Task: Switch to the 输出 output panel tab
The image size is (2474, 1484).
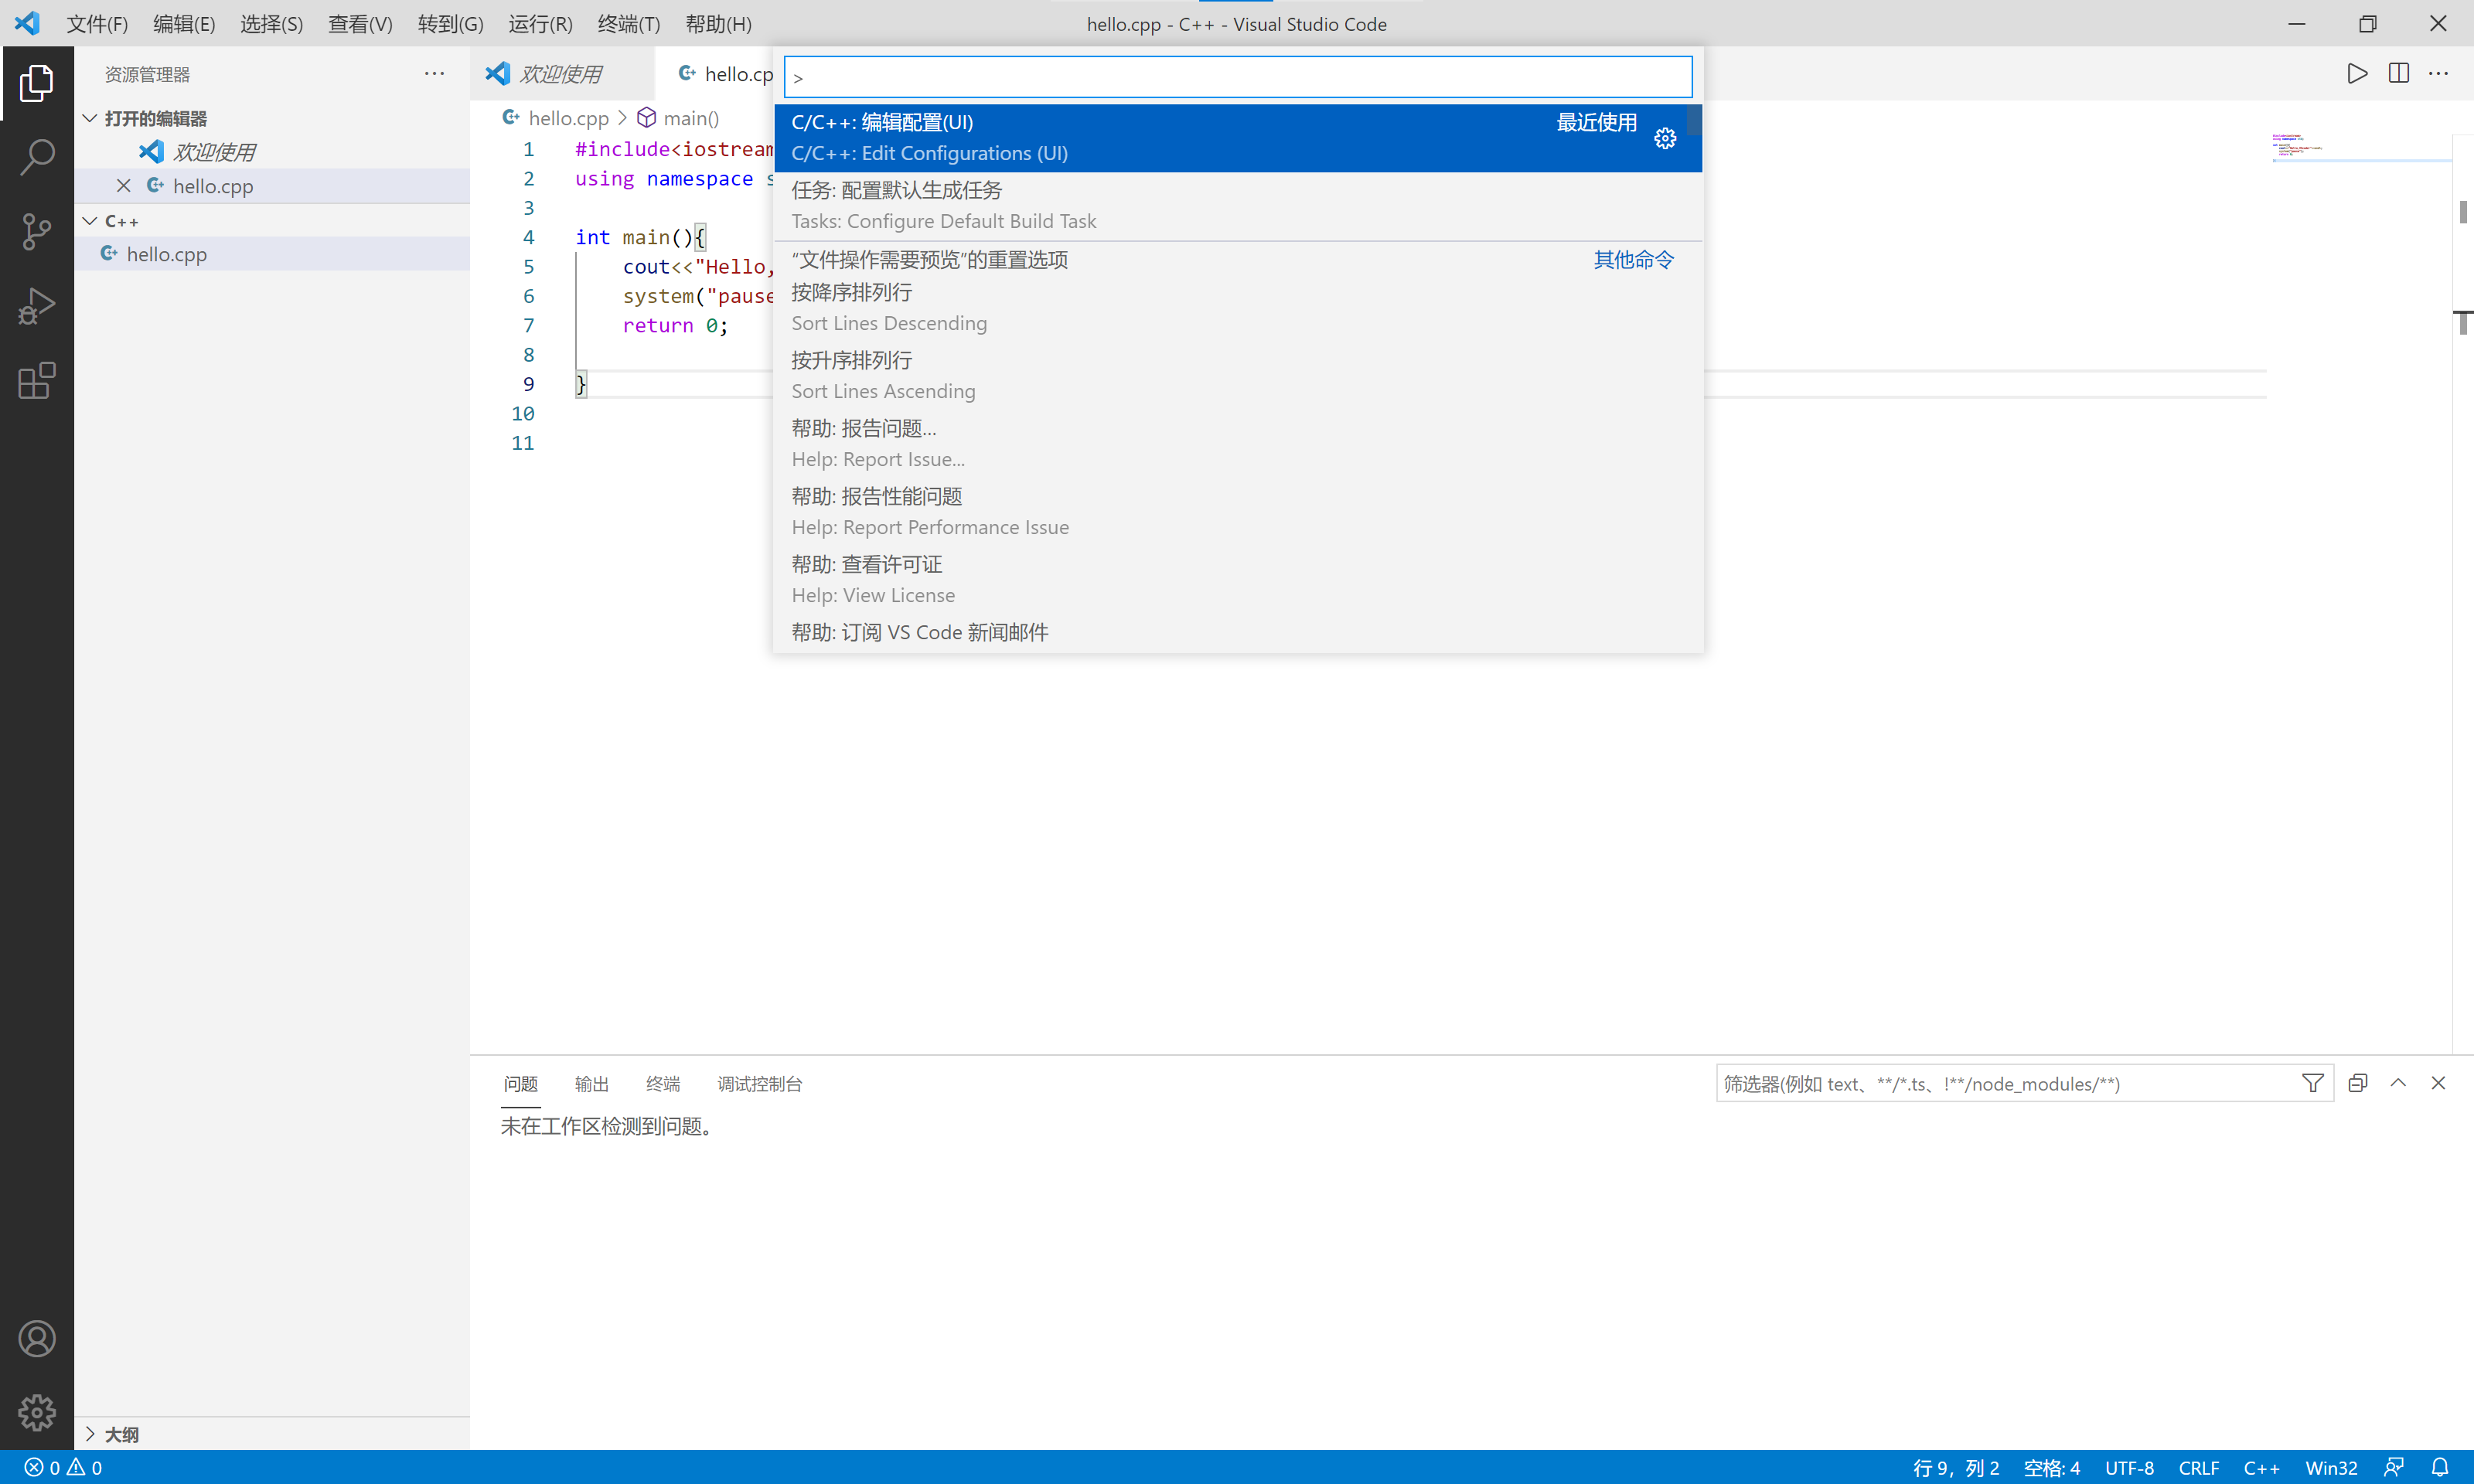Action: pyautogui.click(x=591, y=1084)
